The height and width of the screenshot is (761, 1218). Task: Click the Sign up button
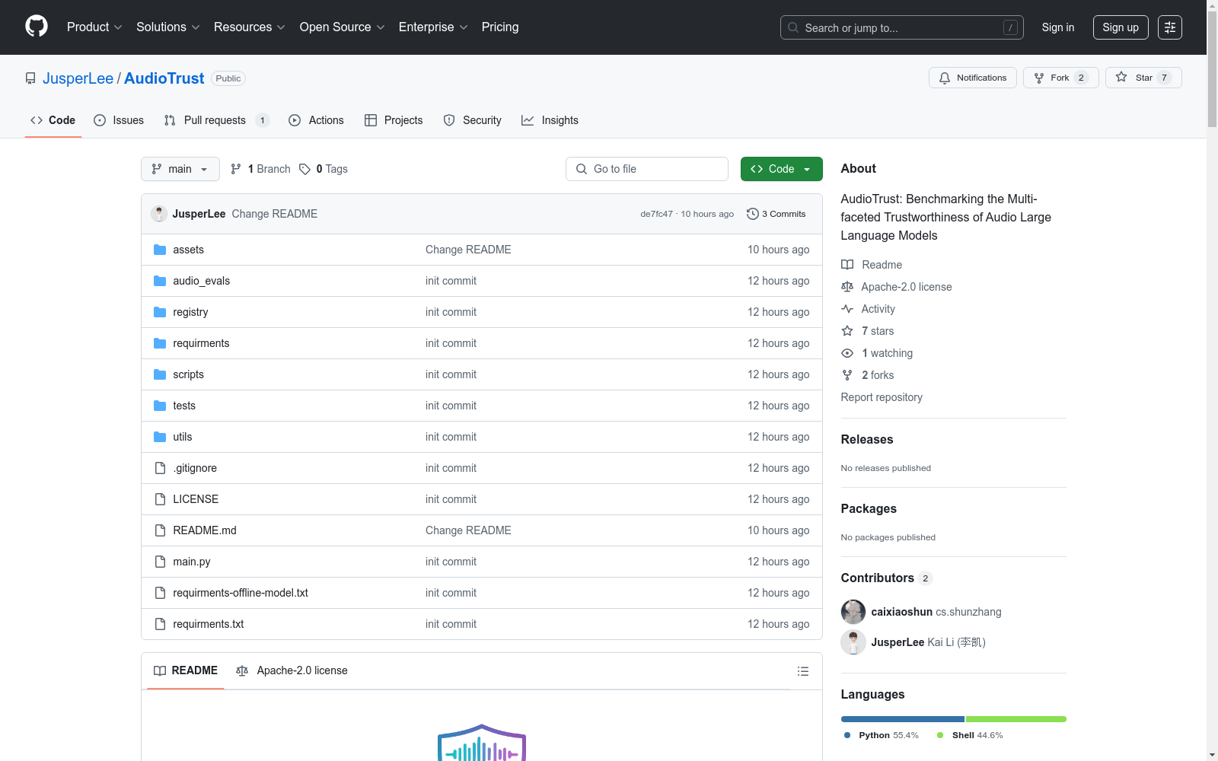1121,27
